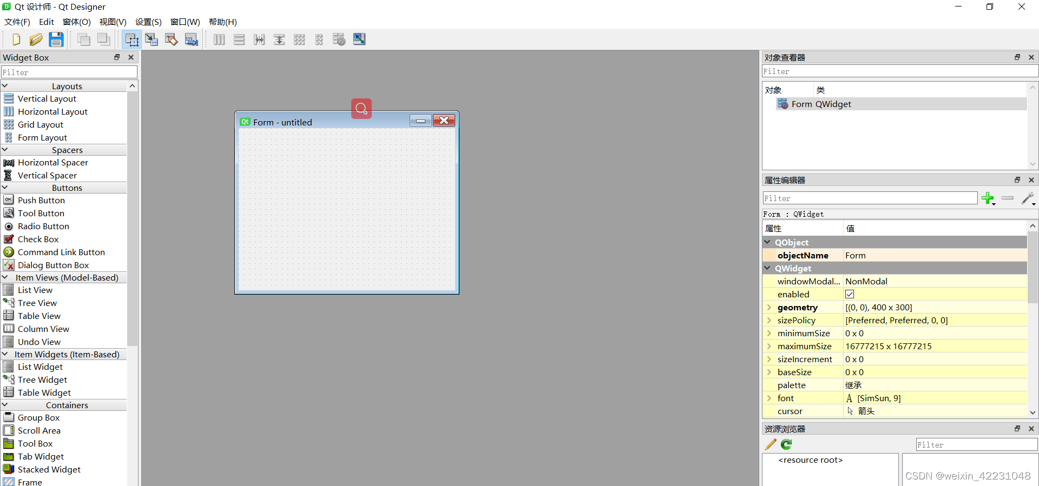
Task: Click the Break Layout toolbar icon
Action: click(339, 39)
